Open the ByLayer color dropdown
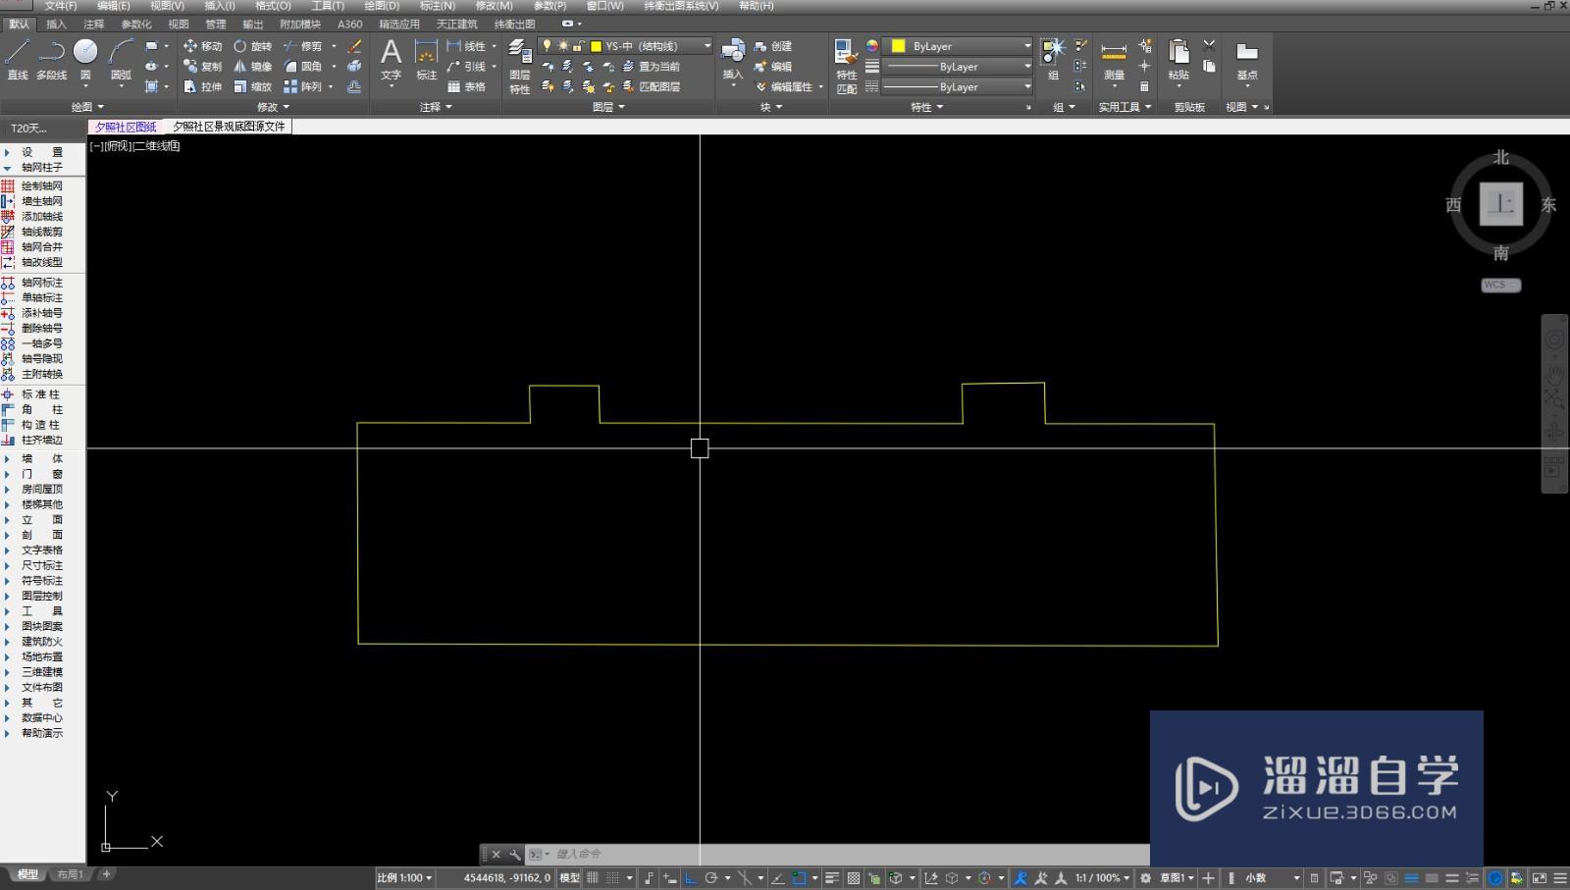The width and height of the screenshot is (1570, 890). [1025, 45]
